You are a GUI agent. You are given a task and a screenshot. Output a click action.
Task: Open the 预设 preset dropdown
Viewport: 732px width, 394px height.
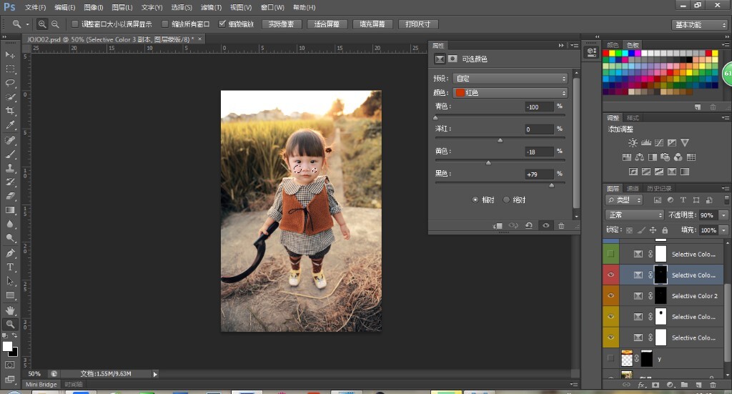tap(510, 79)
